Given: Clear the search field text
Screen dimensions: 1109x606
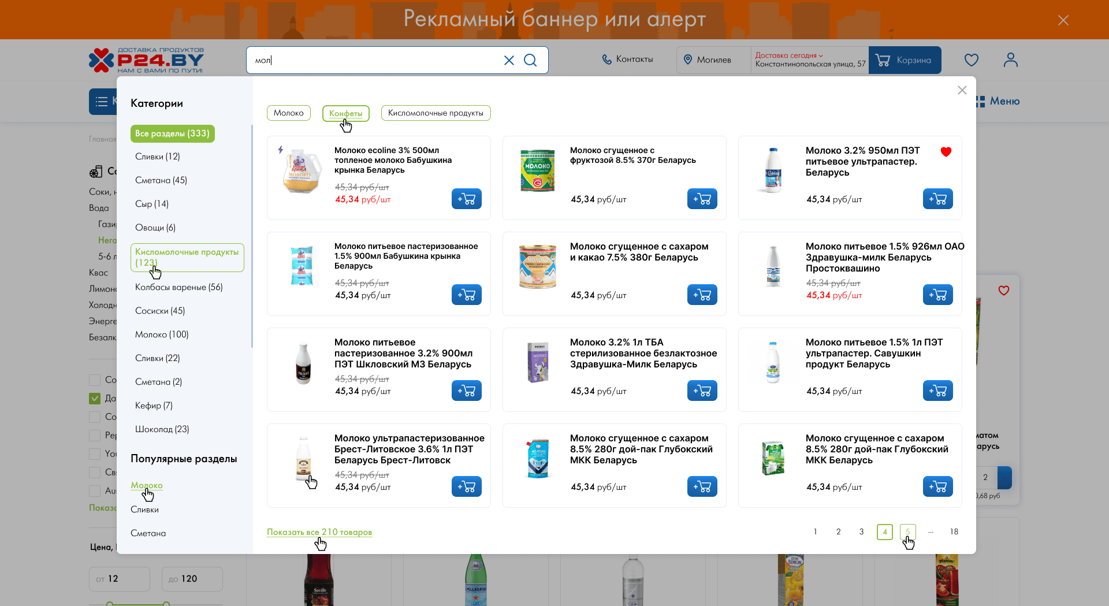Looking at the screenshot, I should pyautogui.click(x=509, y=60).
